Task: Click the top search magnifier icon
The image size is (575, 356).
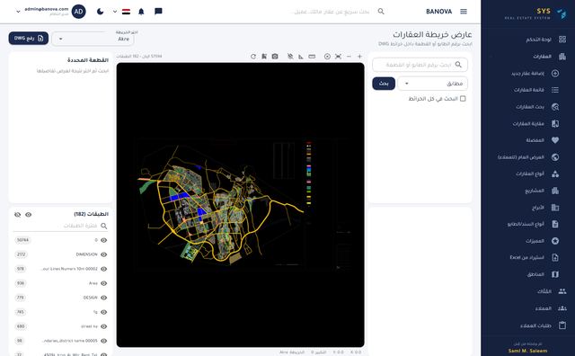Action: pos(381,12)
